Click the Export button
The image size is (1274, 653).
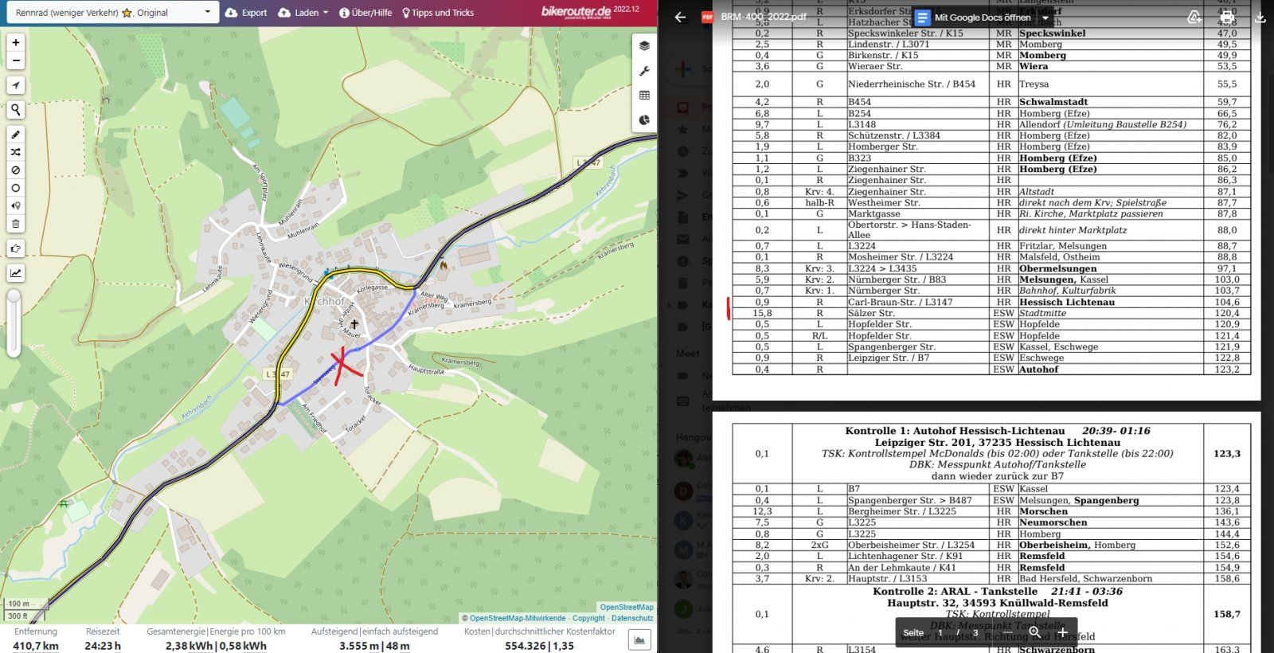(246, 13)
